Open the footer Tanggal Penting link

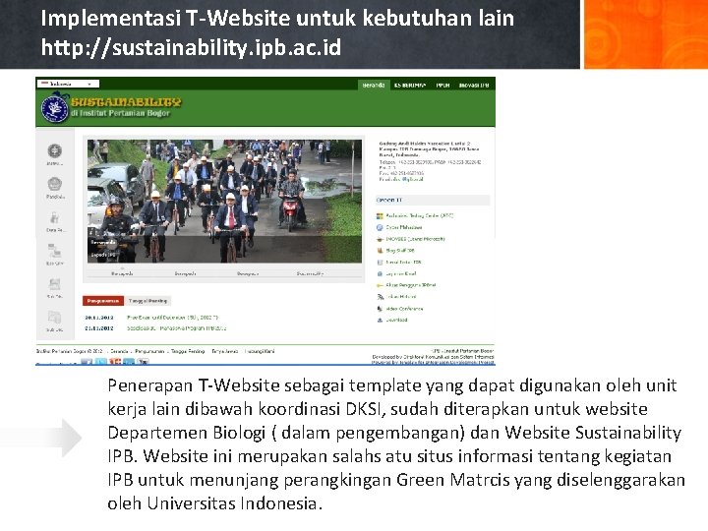click(x=188, y=351)
